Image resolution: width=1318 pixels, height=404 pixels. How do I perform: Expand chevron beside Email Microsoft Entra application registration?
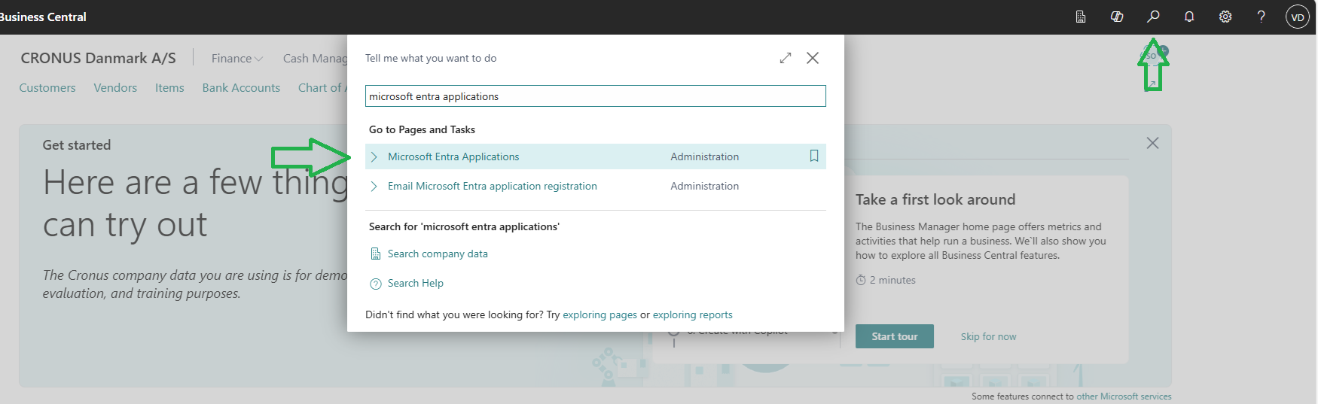tap(374, 186)
